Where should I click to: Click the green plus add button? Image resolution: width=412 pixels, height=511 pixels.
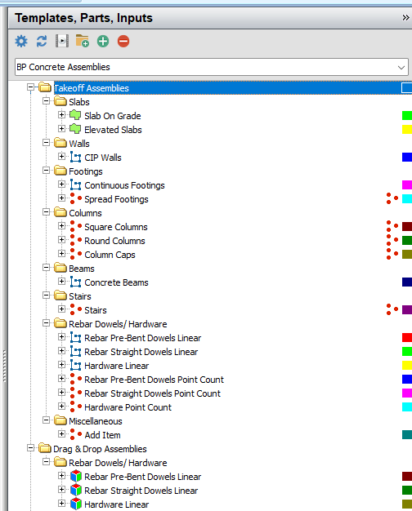[x=103, y=42]
